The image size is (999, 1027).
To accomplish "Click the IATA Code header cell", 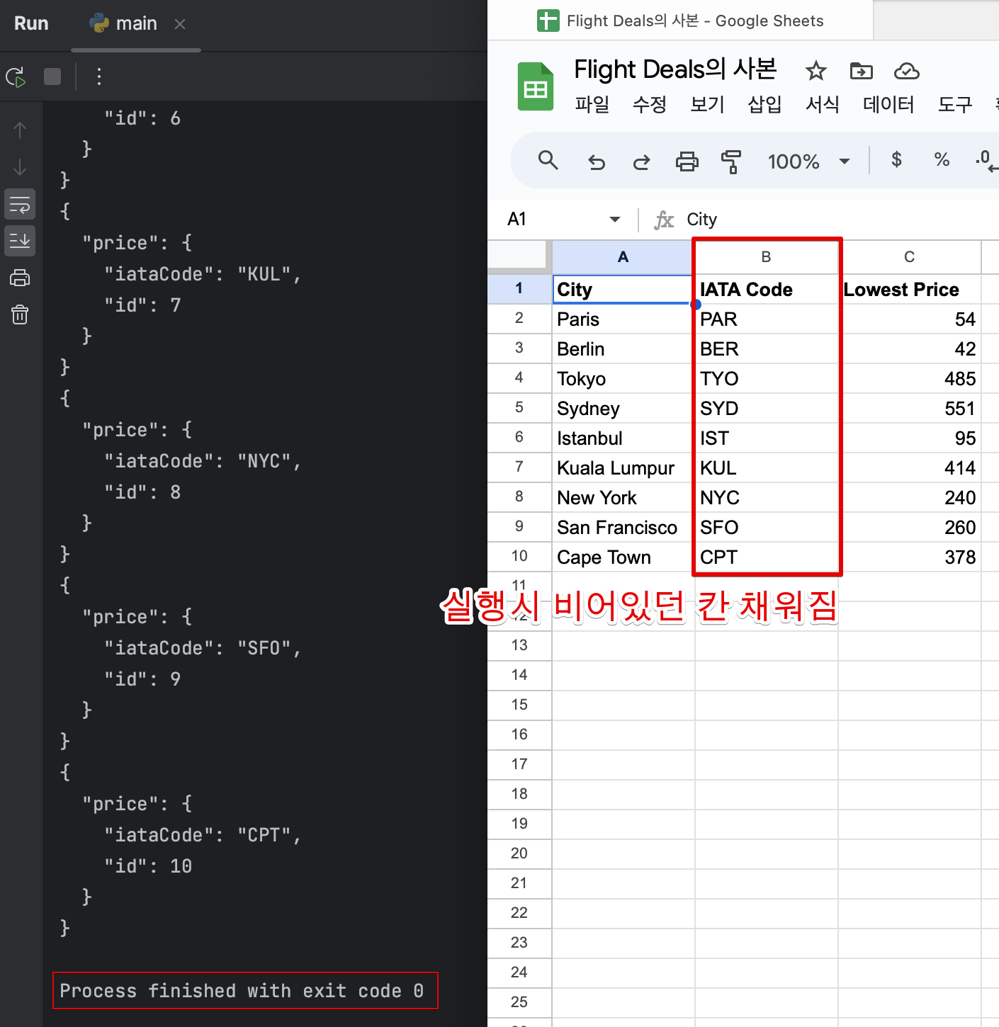I will click(766, 290).
